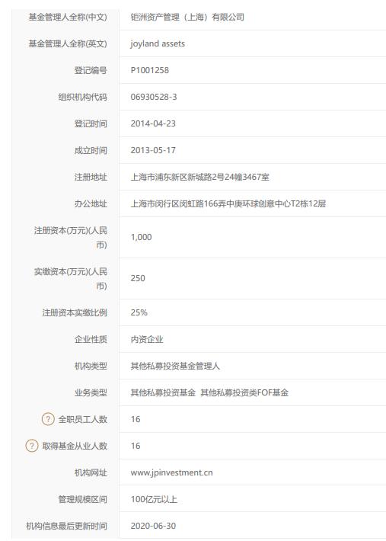The image size is (386, 541).
Task: Click the label 组织机构代码
Action: click(x=82, y=97)
